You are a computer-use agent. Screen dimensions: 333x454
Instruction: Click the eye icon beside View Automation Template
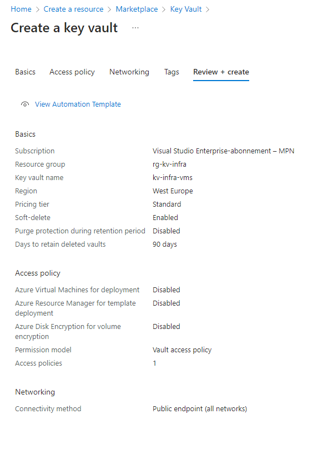[24, 104]
